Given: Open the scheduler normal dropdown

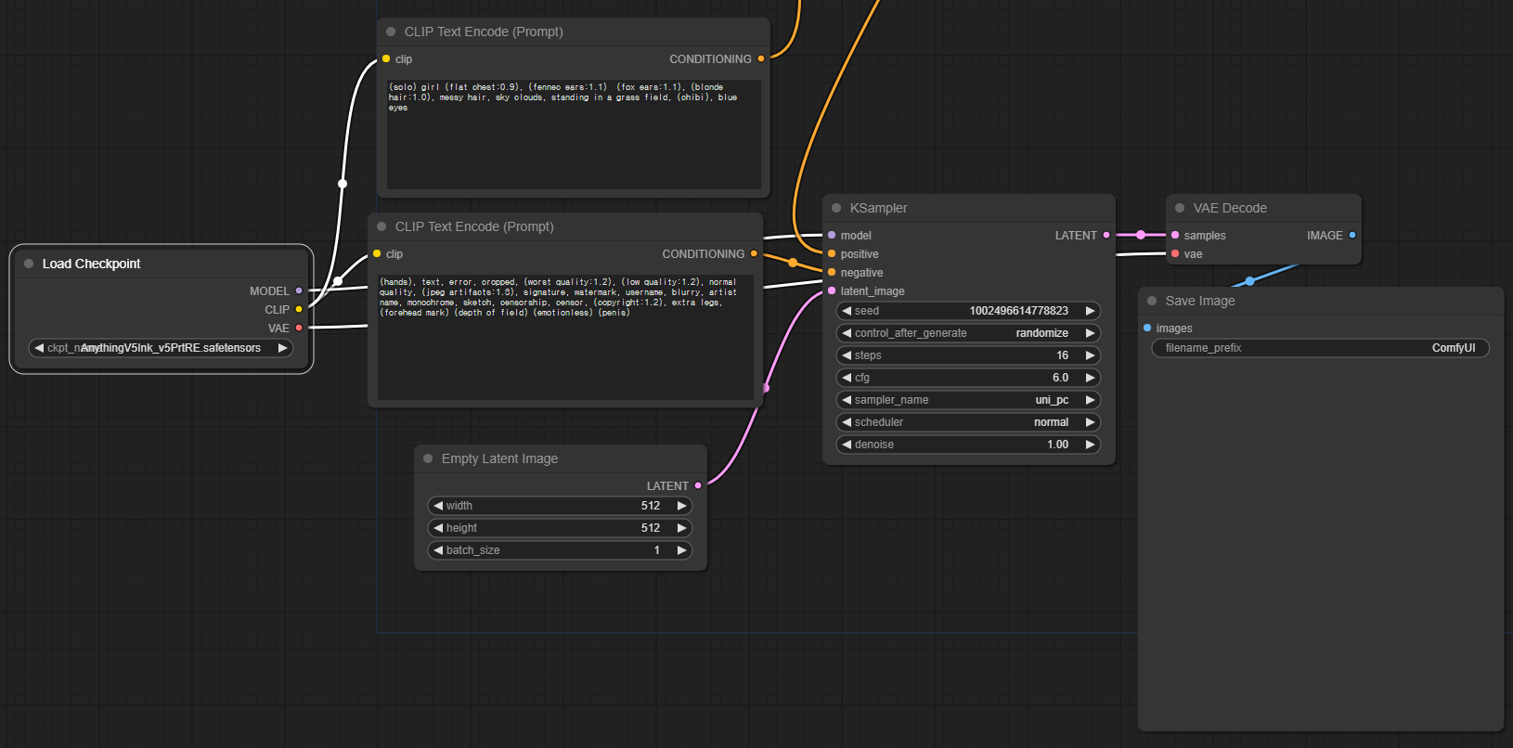Looking at the screenshot, I should coord(968,422).
